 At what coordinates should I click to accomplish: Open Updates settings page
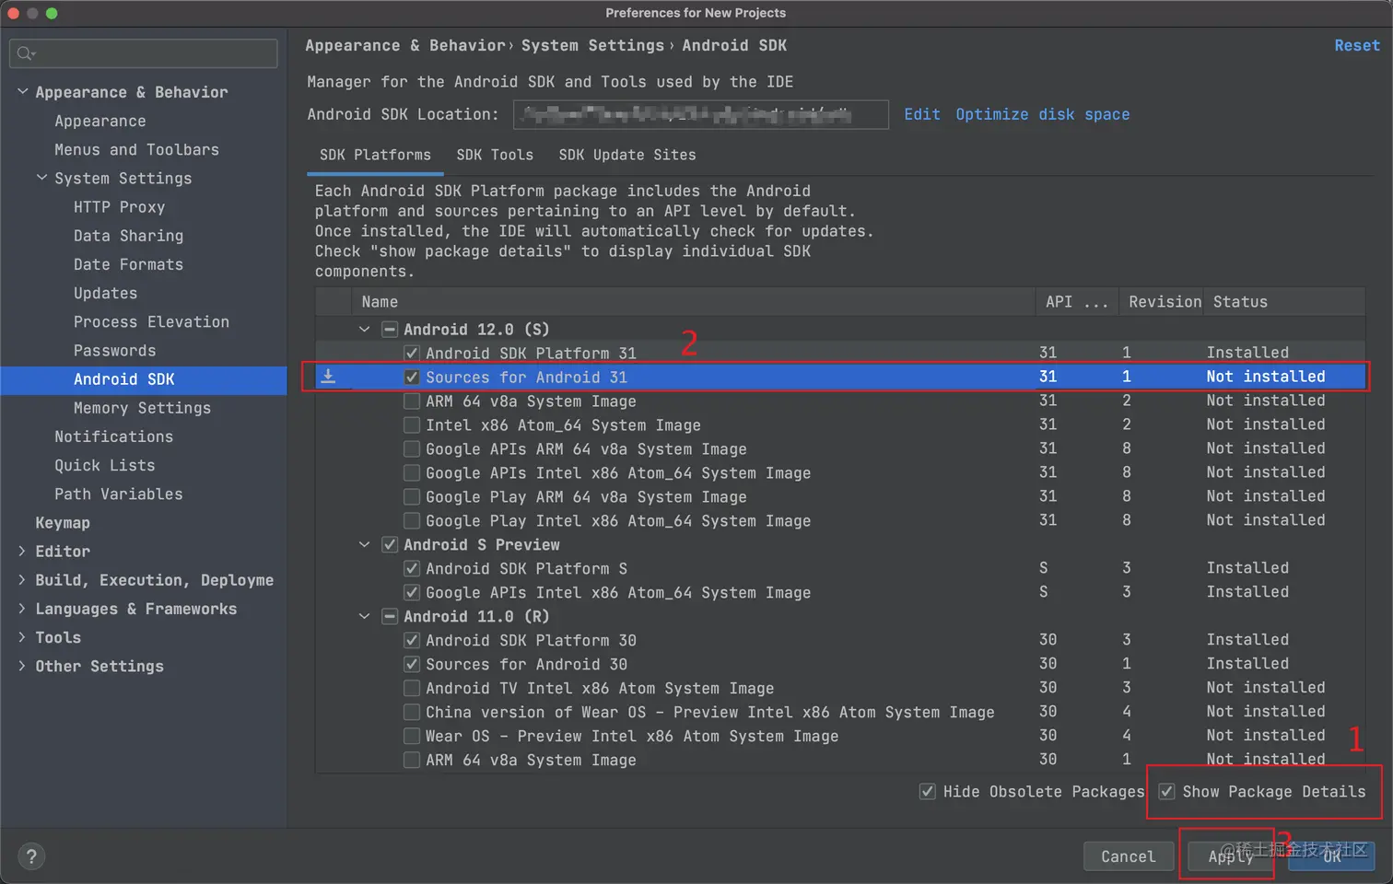click(x=105, y=293)
